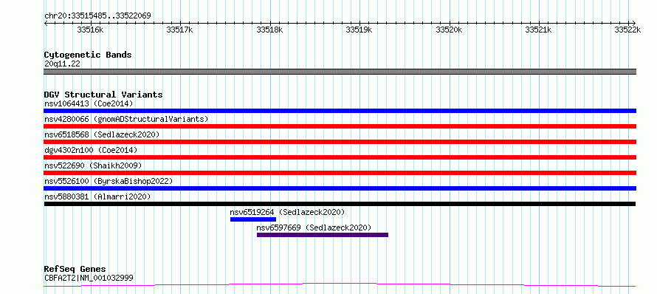The image size is (657, 294).
Task: Click the nsv6519264 (Sedlazeck2020) label
Action: pos(287,212)
